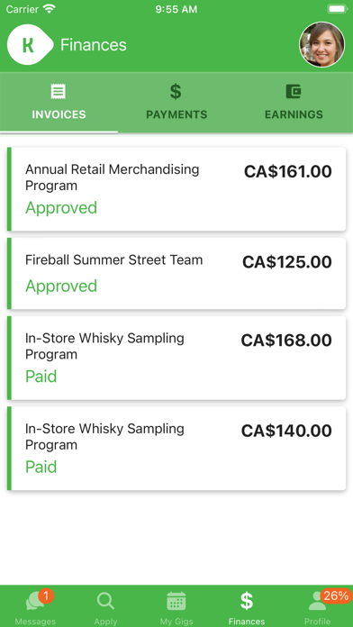This screenshot has height=627, width=353.
Task: Tap the Finances dollar icon in bottom bar
Action: [x=247, y=601]
